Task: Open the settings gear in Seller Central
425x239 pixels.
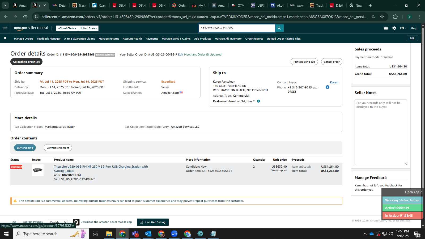Action: click(394, 28)
